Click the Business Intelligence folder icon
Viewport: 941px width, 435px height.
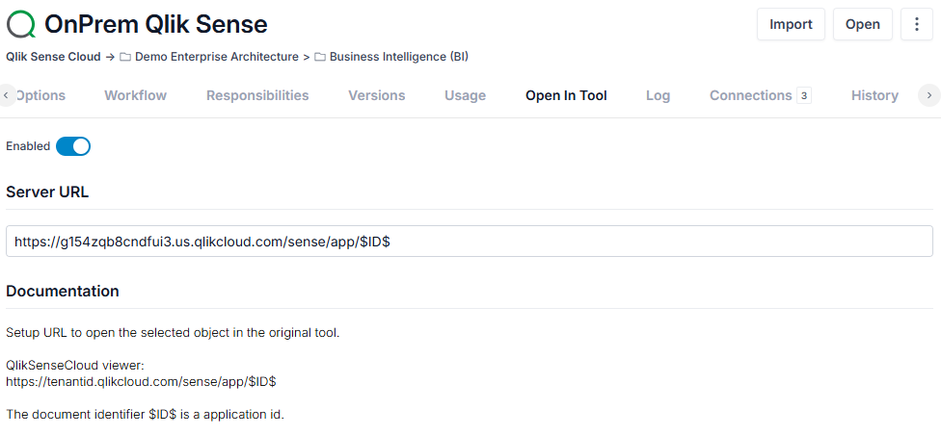pos(320,57)
